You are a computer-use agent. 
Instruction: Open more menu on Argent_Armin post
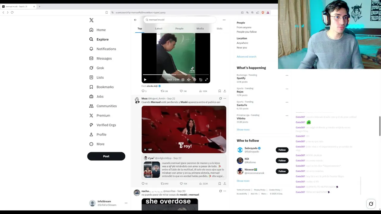point(225,98)
